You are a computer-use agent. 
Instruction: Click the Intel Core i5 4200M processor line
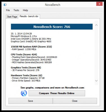[31, 39]
